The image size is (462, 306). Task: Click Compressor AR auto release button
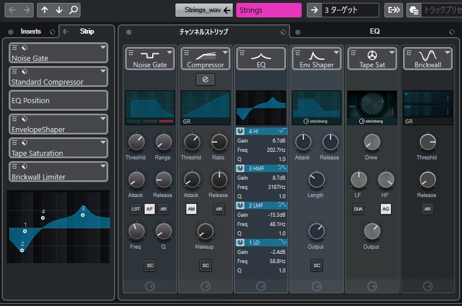point(219,209)
